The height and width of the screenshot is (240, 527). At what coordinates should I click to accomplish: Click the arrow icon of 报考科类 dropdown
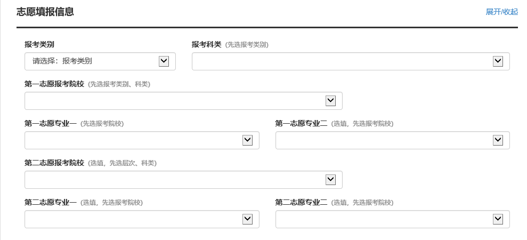tap(498, 61)
